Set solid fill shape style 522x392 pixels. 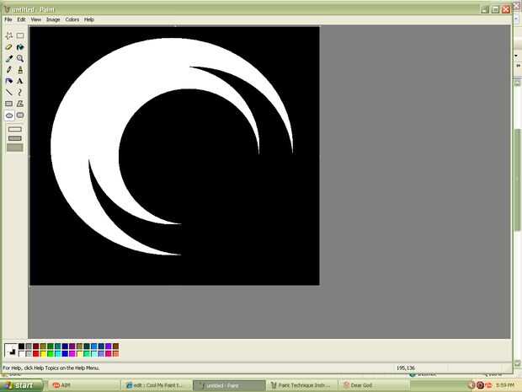15,148
